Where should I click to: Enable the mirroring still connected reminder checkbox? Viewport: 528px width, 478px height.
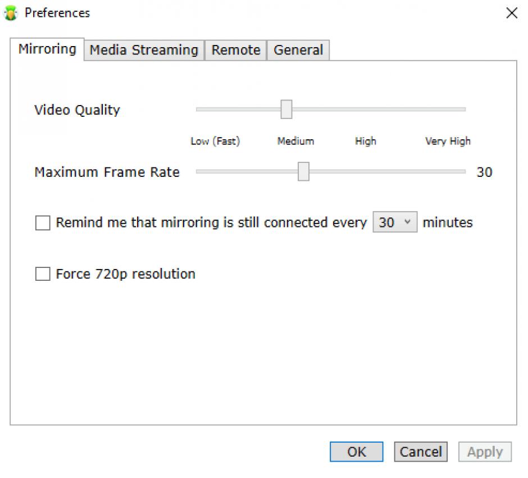click(x=43, y=223)
